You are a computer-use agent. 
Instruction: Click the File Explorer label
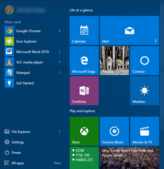point(21,132)
